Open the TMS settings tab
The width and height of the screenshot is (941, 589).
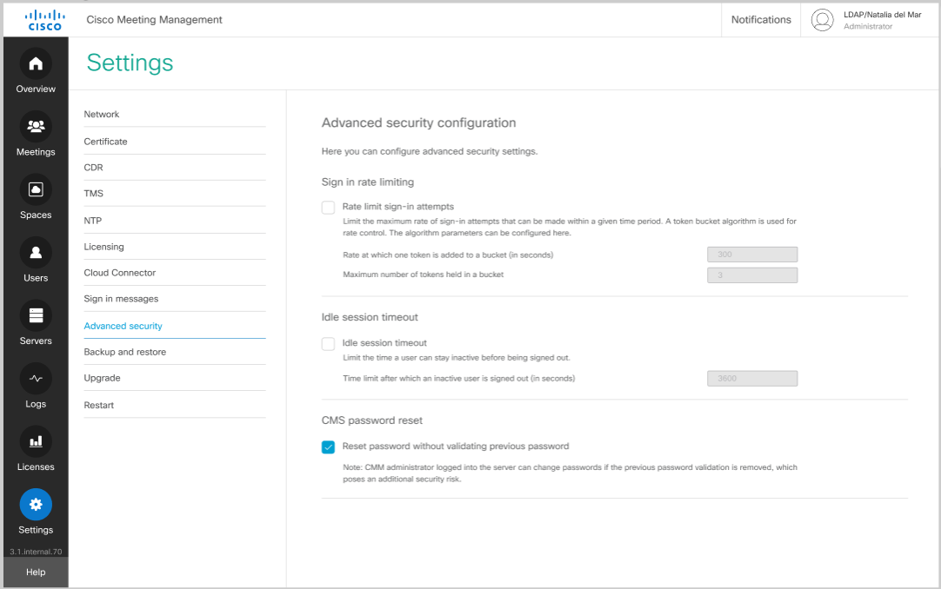pos(175,193)
